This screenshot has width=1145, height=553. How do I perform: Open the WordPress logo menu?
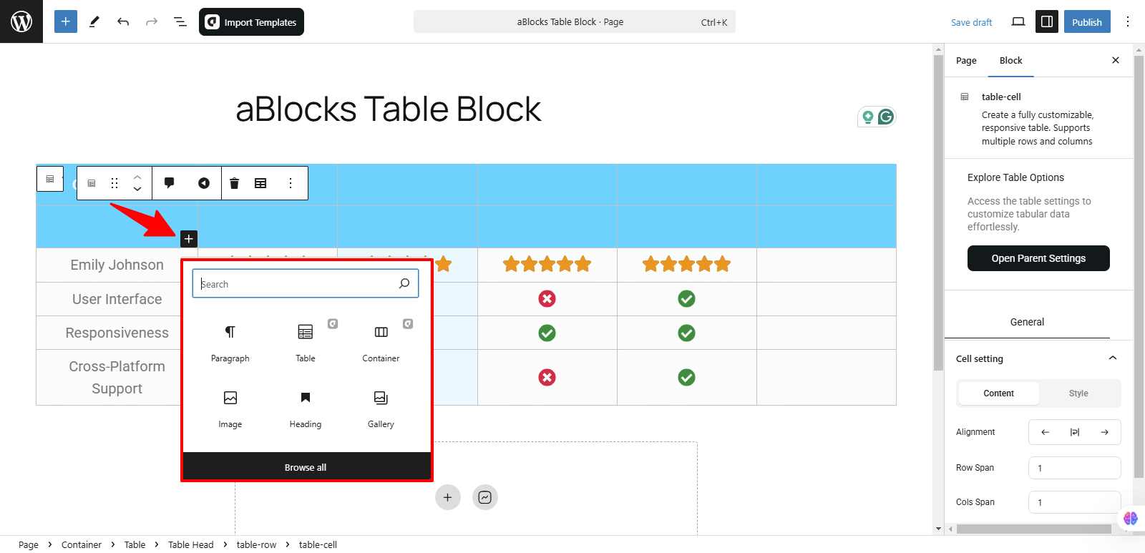(x=21, y=21)
